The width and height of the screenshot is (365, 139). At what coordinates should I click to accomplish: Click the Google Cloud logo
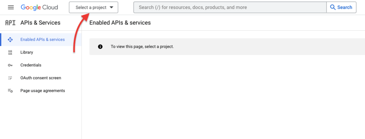coord(39,7)
